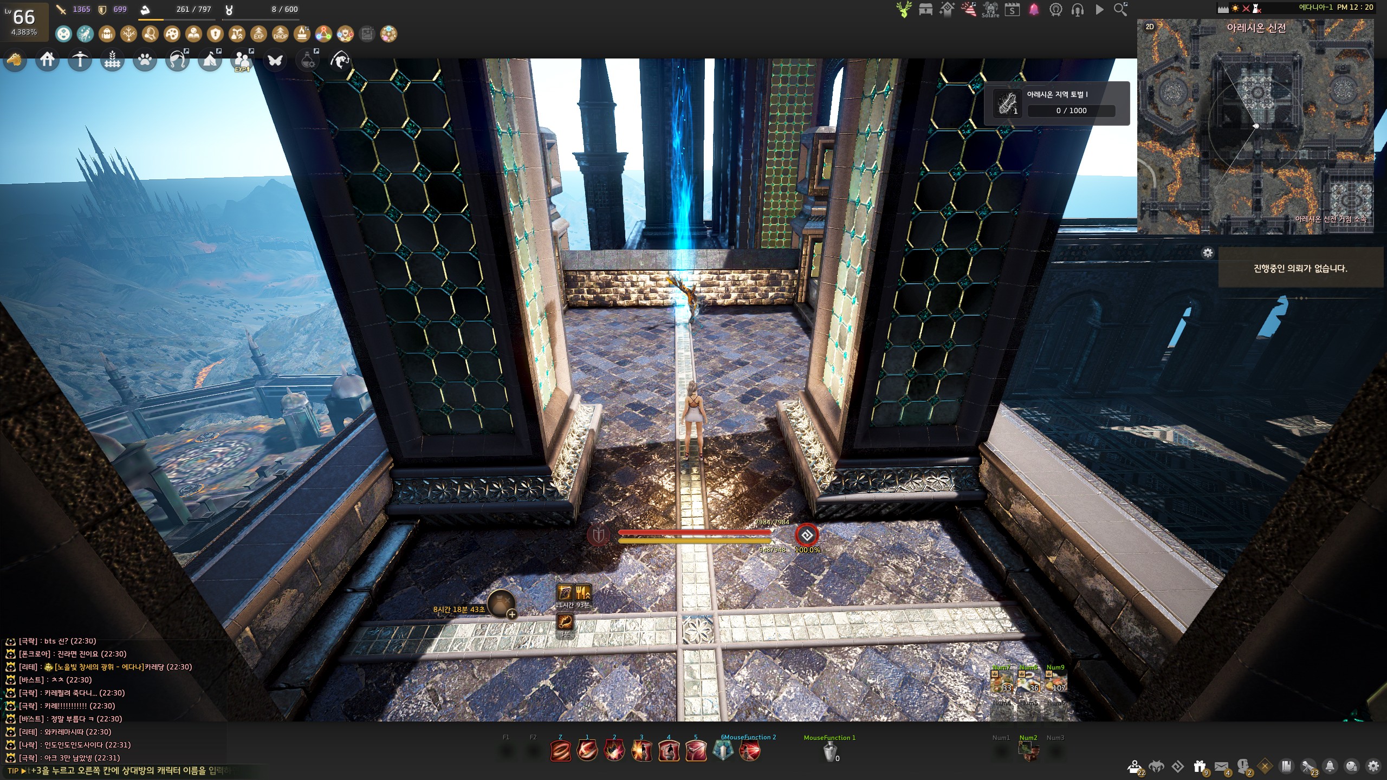1387x780 pixels.
Task: Open the paw print pets icon
Action: point(145,60)
